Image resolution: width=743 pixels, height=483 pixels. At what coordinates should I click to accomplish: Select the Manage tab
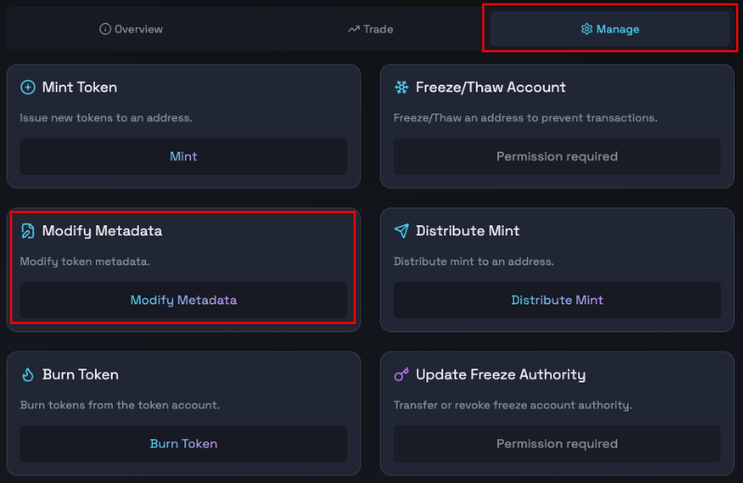(x=610, y=29)
